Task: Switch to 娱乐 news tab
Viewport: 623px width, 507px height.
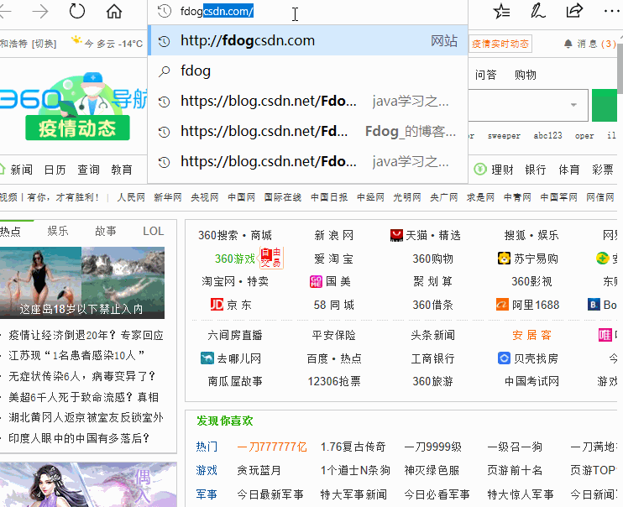Action: pos(58,231)
